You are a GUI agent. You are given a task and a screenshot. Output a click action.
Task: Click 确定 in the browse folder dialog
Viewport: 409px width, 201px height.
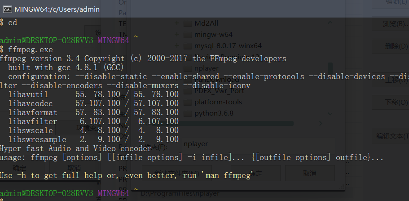coord(255,173)
